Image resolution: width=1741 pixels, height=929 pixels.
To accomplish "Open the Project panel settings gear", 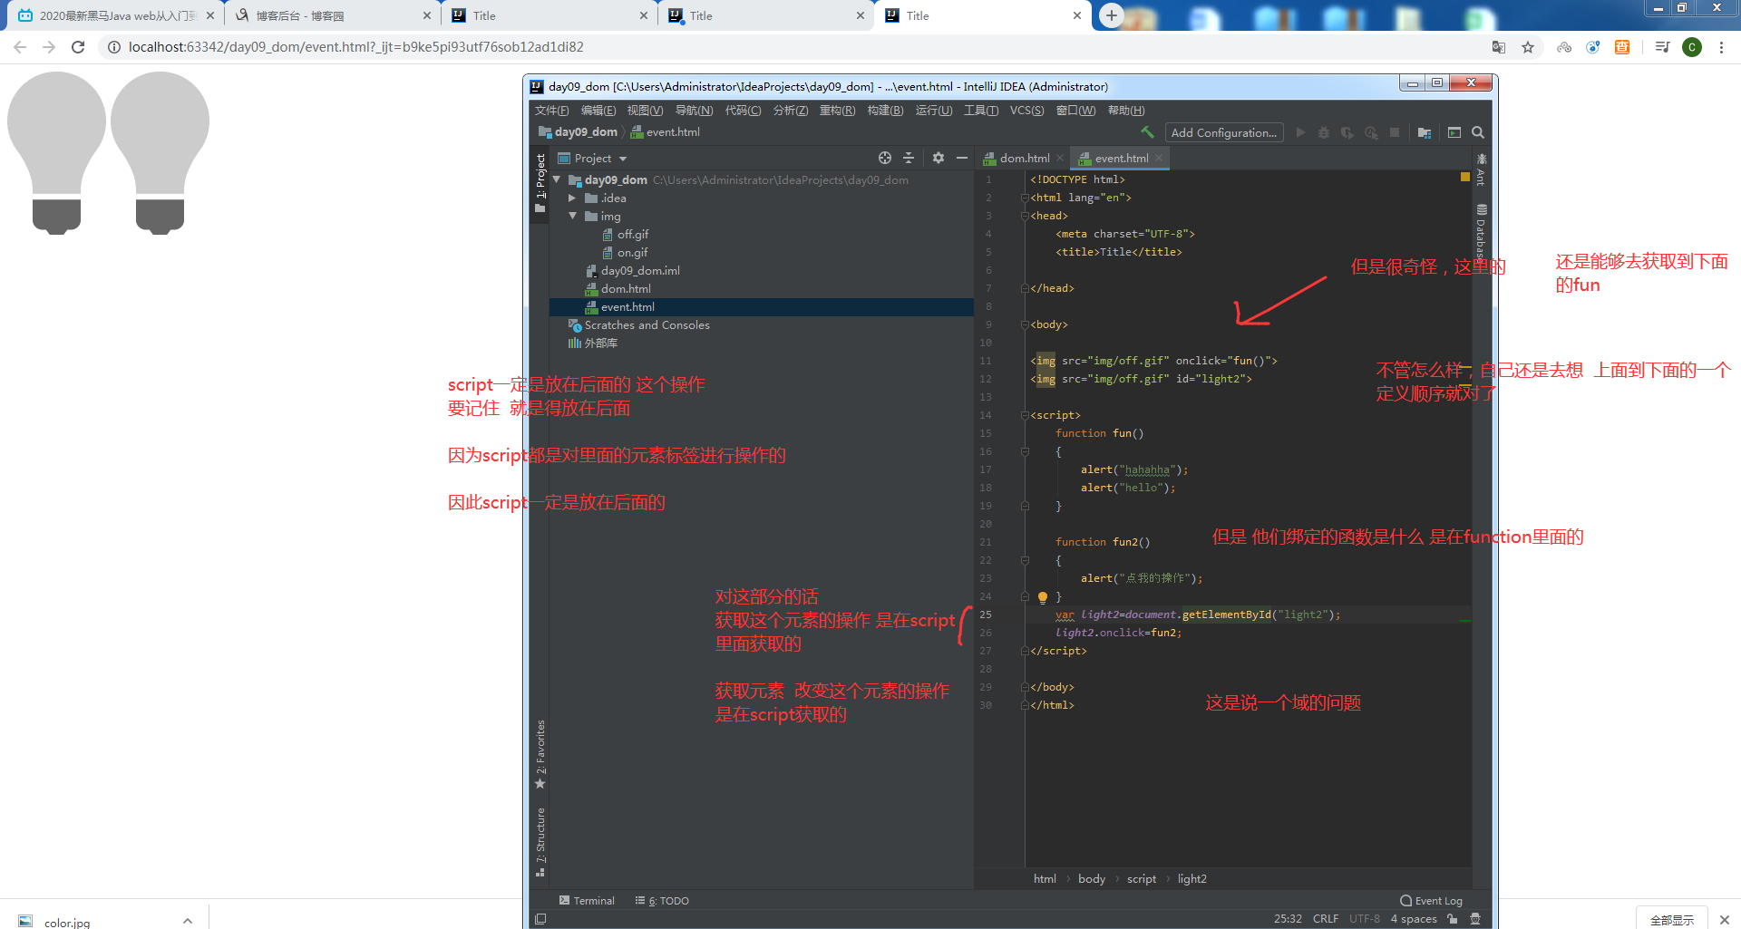I will (x=939, y=158).
